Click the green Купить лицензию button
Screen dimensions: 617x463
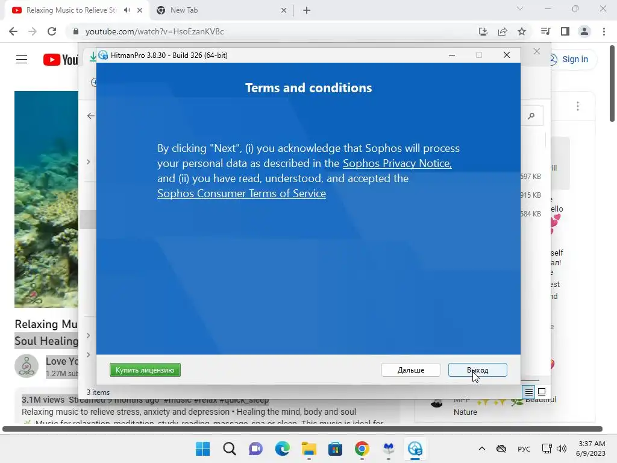(145, 370)
